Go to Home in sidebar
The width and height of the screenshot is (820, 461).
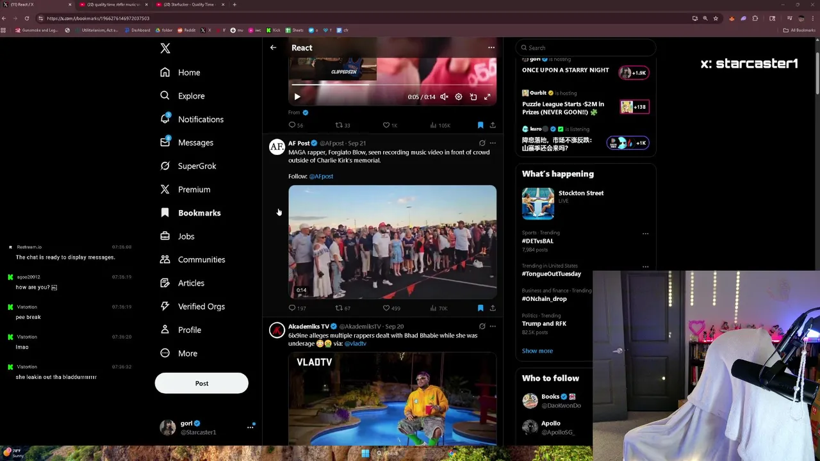click(180, 72)
